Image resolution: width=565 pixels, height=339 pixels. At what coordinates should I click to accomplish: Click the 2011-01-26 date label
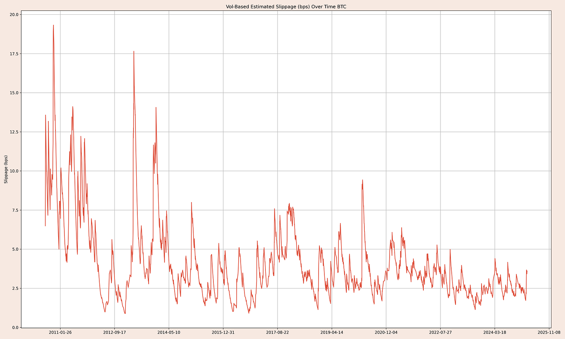[60, 332]
